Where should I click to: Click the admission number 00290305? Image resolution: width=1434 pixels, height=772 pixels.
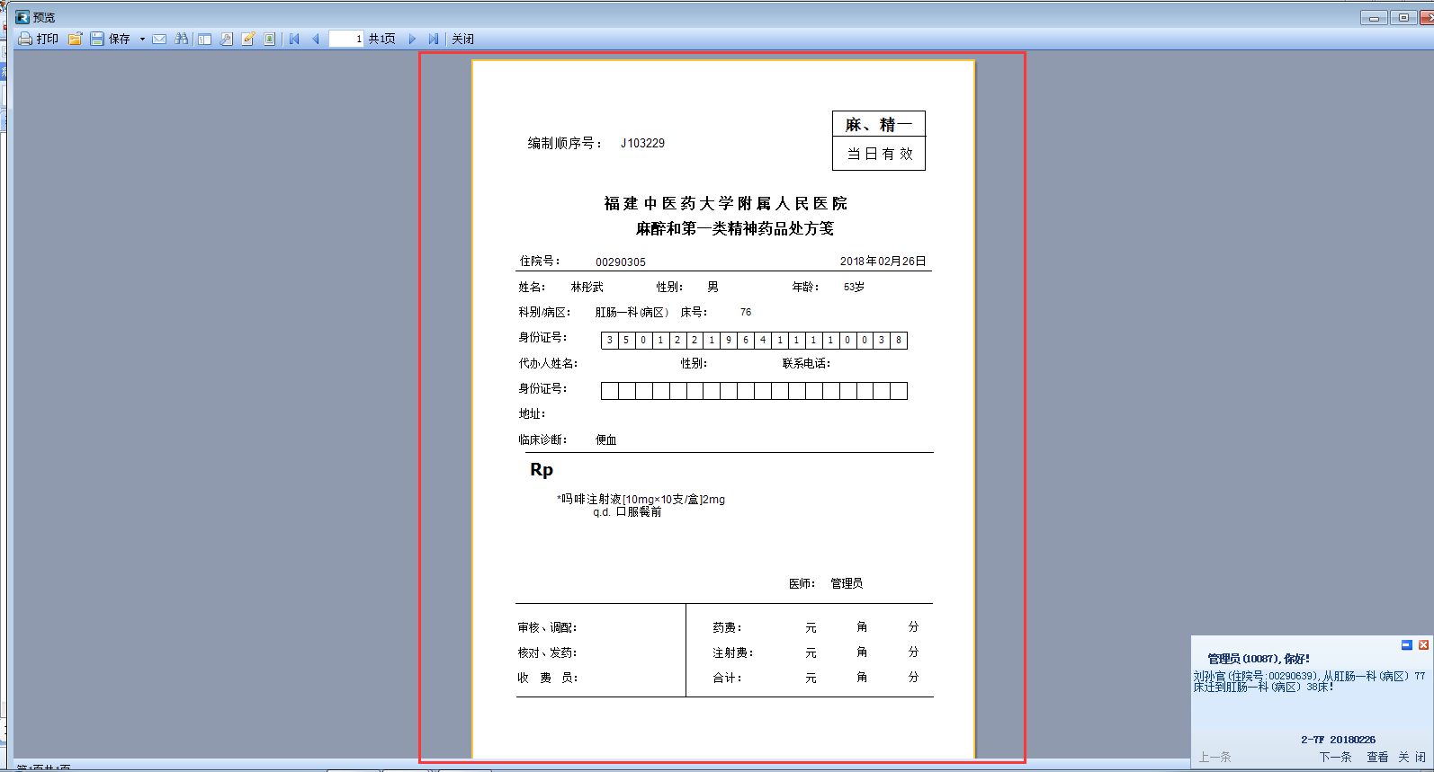[621, 262]
